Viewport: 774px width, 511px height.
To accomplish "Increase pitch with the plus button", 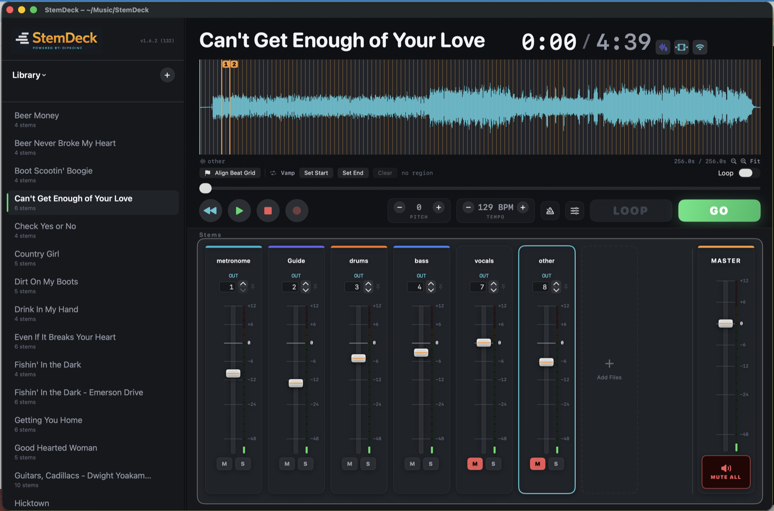I will (439, 208).
